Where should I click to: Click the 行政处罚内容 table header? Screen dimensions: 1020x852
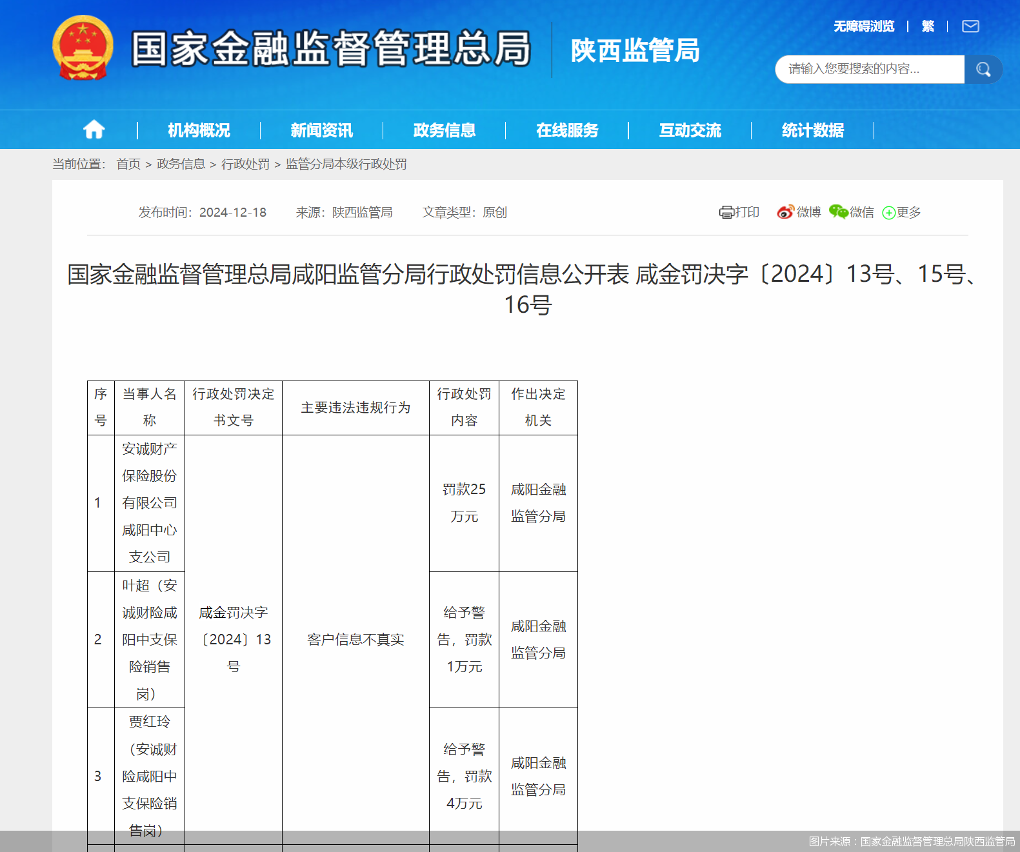click(464, 408)
